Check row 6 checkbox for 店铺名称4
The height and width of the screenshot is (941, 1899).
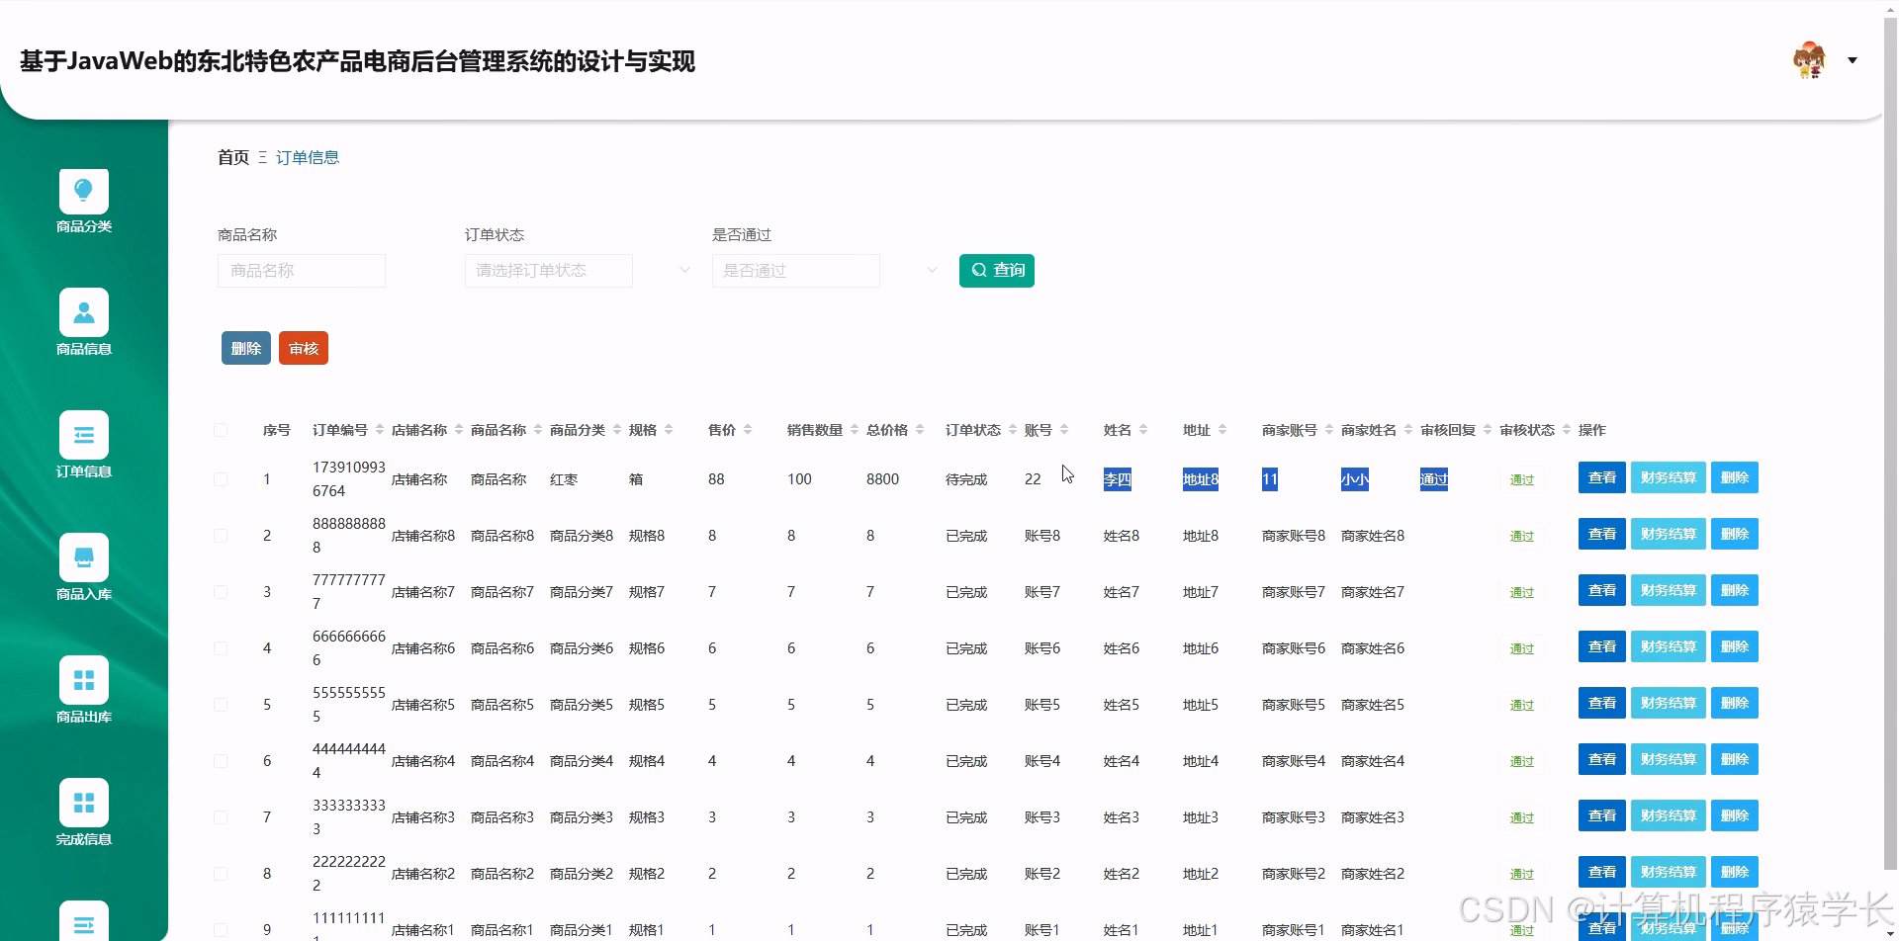221,761
